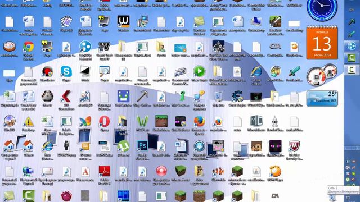Open the grey triangular player shortcut
This screenshot has height=202, width=360.
click(47, 97)
